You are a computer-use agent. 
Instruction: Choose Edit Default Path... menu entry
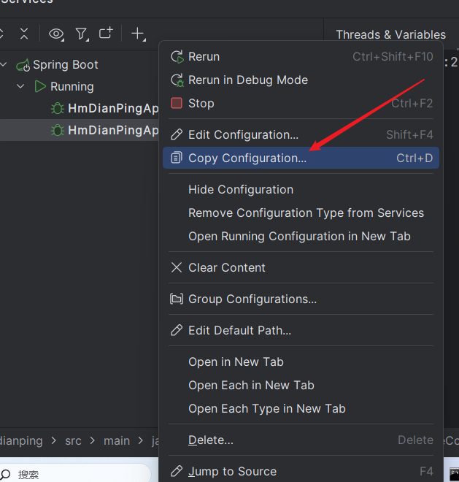[301, 330]
